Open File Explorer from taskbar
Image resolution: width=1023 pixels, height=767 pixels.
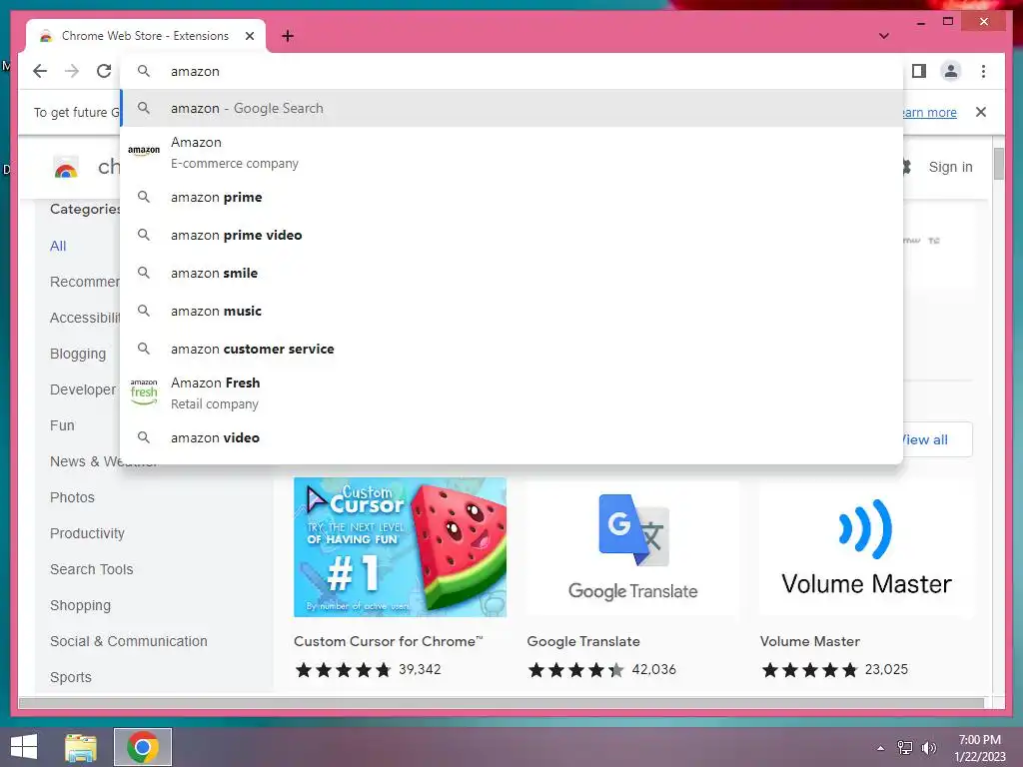pyautogui.click(x=81, y=747)
